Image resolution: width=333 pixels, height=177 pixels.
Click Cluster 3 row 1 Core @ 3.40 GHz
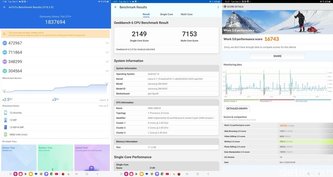[x=166, y=133]
